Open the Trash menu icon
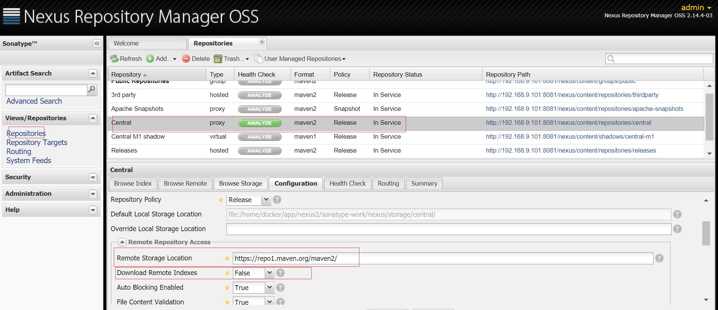 [218, 59]
